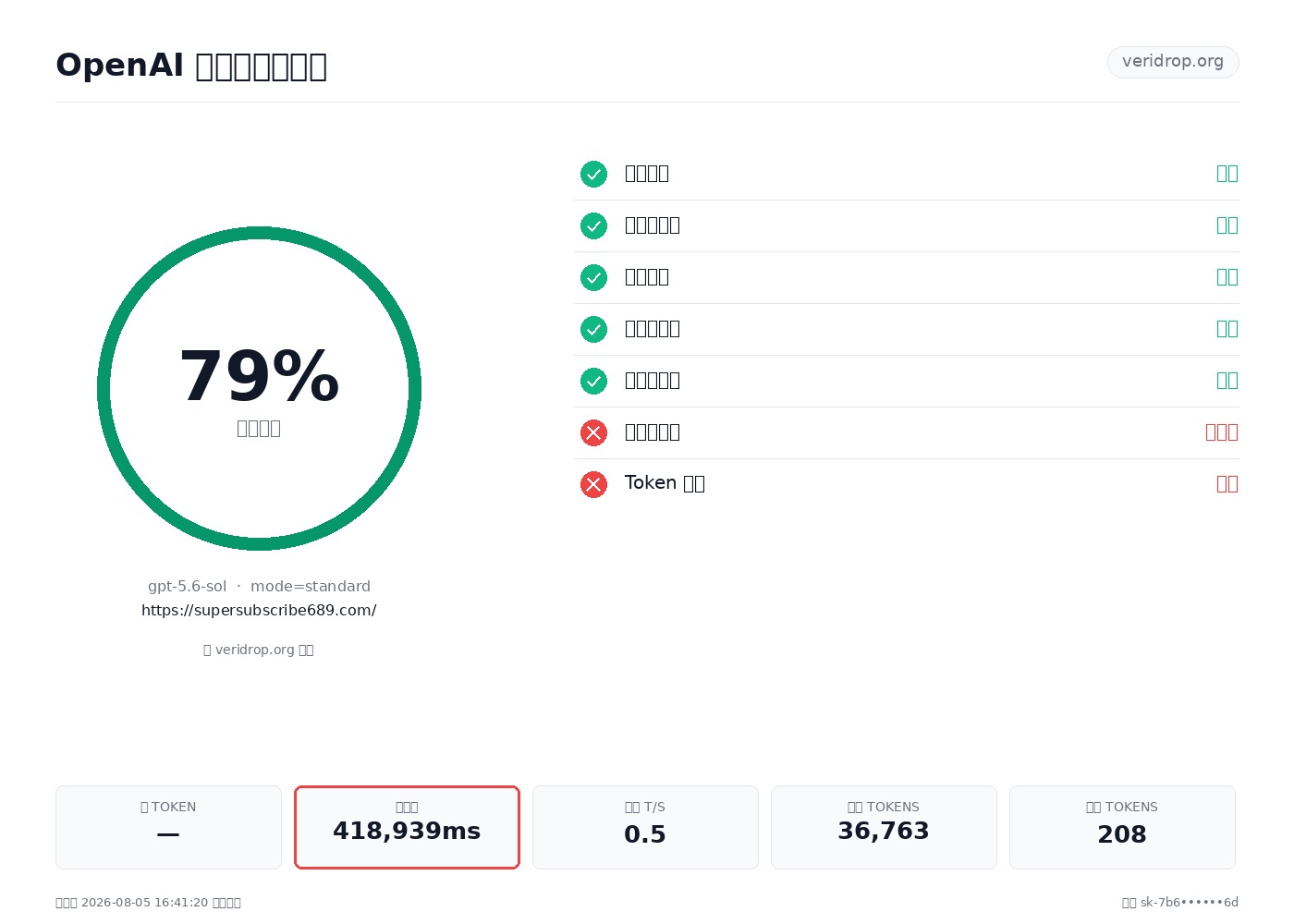
Task: Click the green check icon in the third row
Action: (x=593, y=277)
